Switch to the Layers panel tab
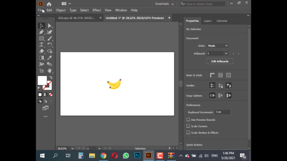This screenshot has height=161, width=287. [x=208, y=21]
